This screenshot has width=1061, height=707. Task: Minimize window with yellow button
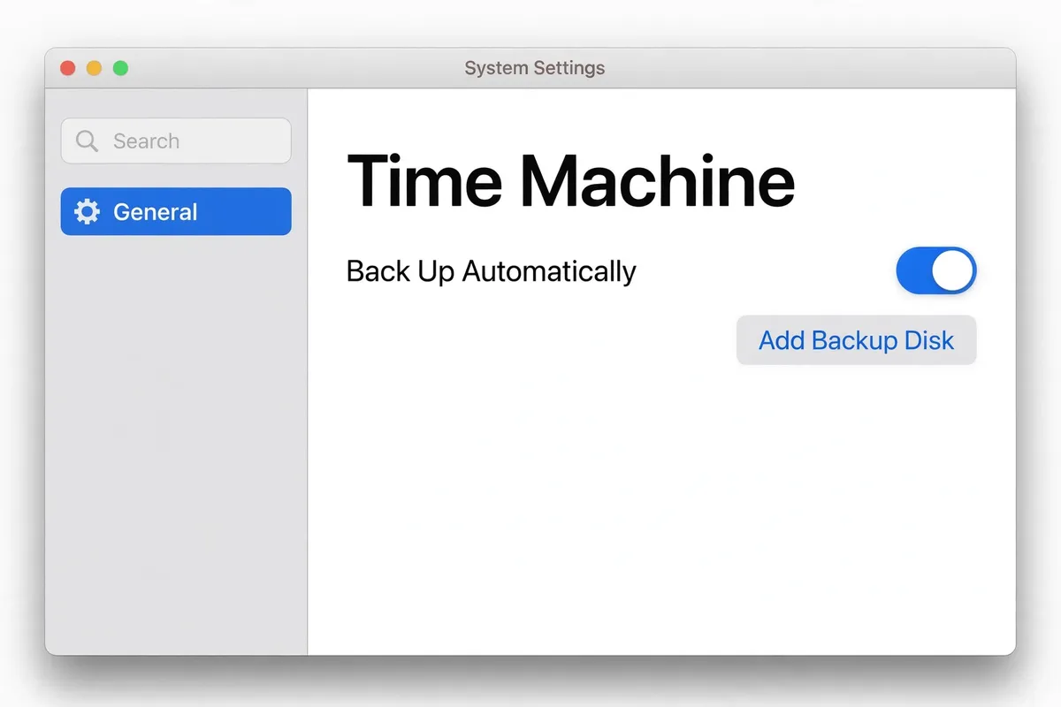pyautogui.click(x=95, y=68)
